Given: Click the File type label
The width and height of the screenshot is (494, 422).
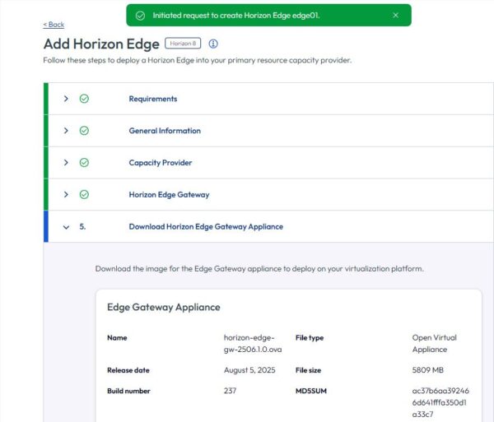Looking at the screenshot, I should click(310, 337).
